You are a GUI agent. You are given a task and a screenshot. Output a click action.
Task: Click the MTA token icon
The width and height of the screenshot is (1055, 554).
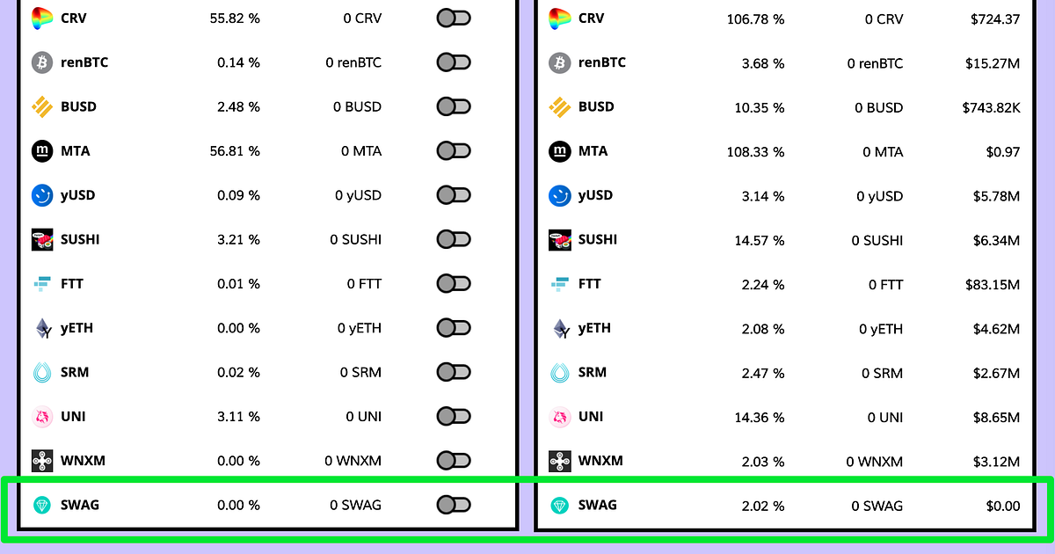coord(39,150)
